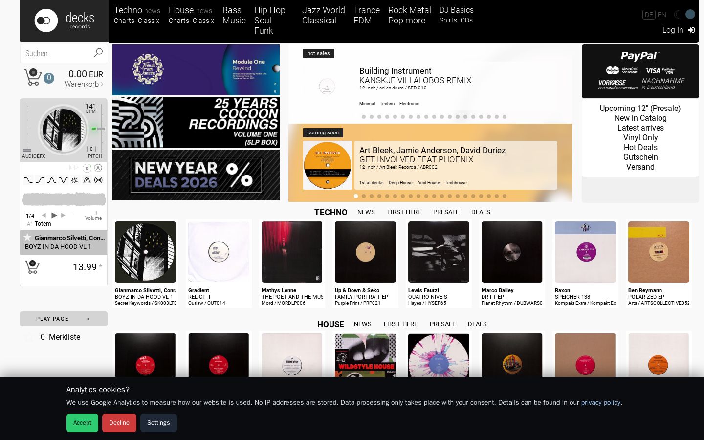The height and width of the screenshot is (440, 704).
Task: Toggle the circled A auto icon
Action: [98, 168]
